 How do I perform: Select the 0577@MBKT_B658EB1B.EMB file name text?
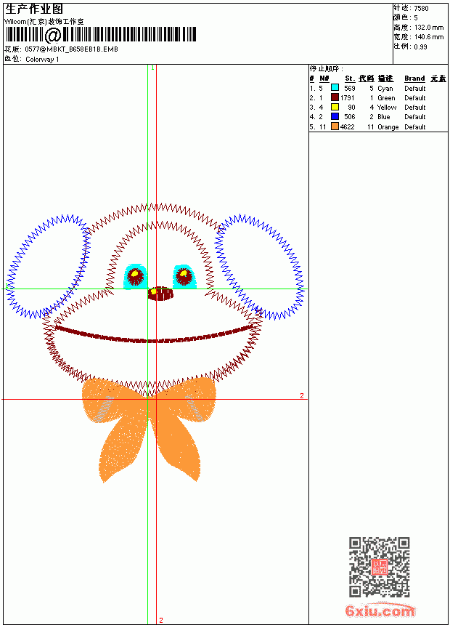pyautogui.click(x=71, y=49)
